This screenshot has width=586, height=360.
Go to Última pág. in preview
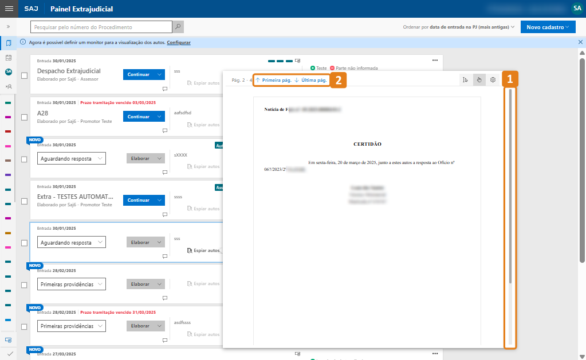[x=311, y=81]
